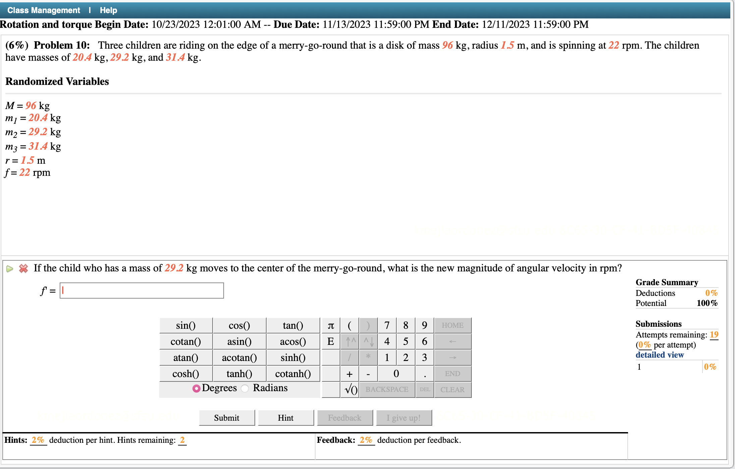Insert cotanh() from the function pad

click(x=293, y=373)
